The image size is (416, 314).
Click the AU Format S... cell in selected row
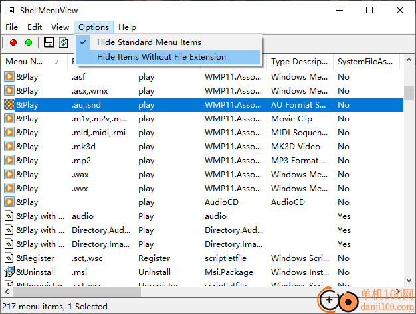[298, 105]
